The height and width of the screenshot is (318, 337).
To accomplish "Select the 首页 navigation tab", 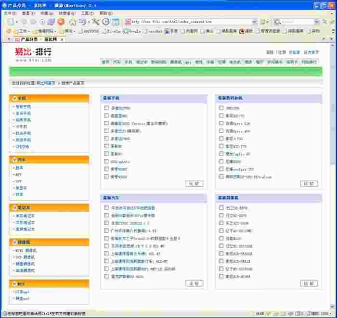I will pos(105,62).
